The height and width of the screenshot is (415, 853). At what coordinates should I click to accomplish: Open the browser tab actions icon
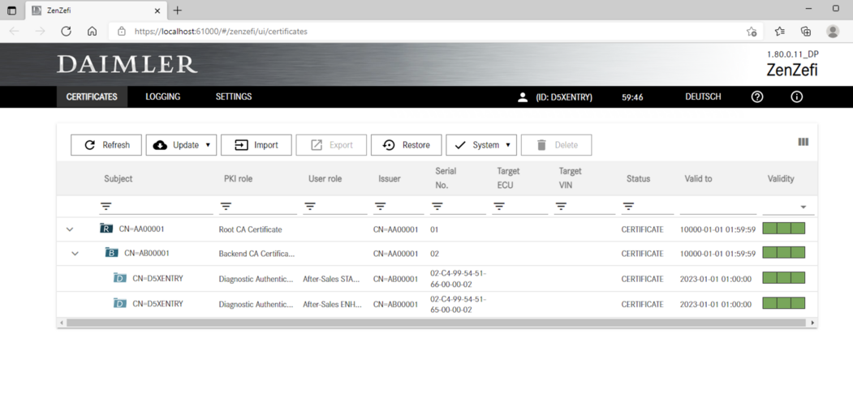click(12, 11)
